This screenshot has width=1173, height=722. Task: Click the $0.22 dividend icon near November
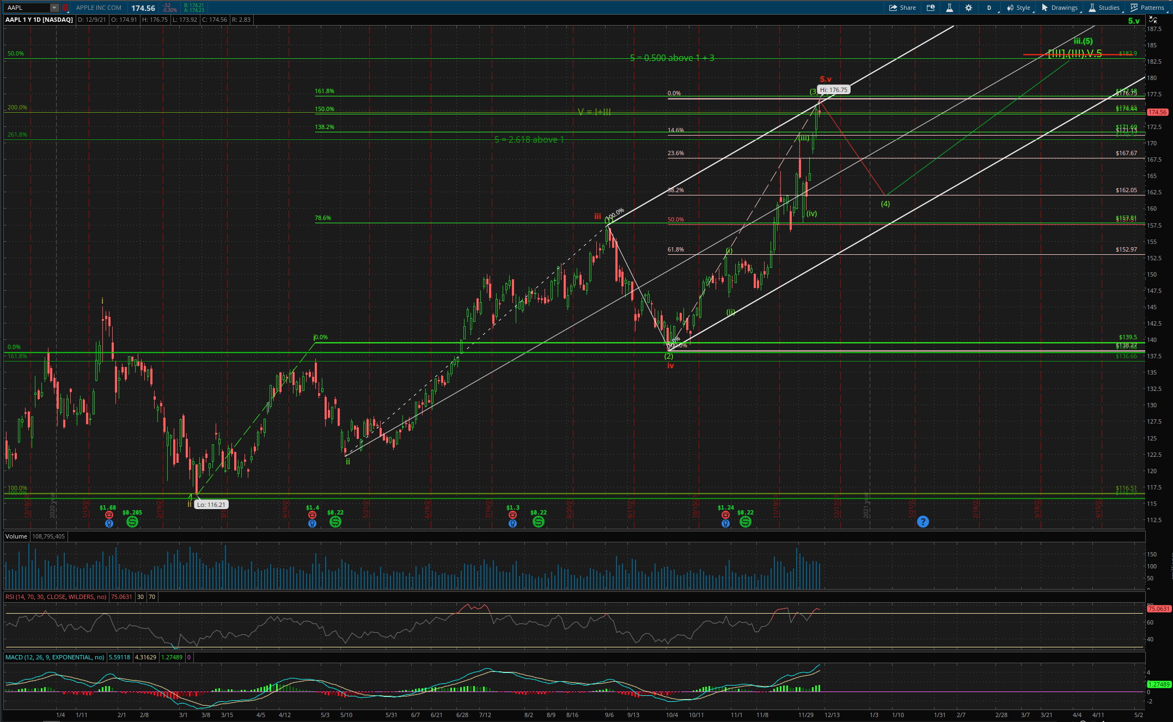pos(746,522)
